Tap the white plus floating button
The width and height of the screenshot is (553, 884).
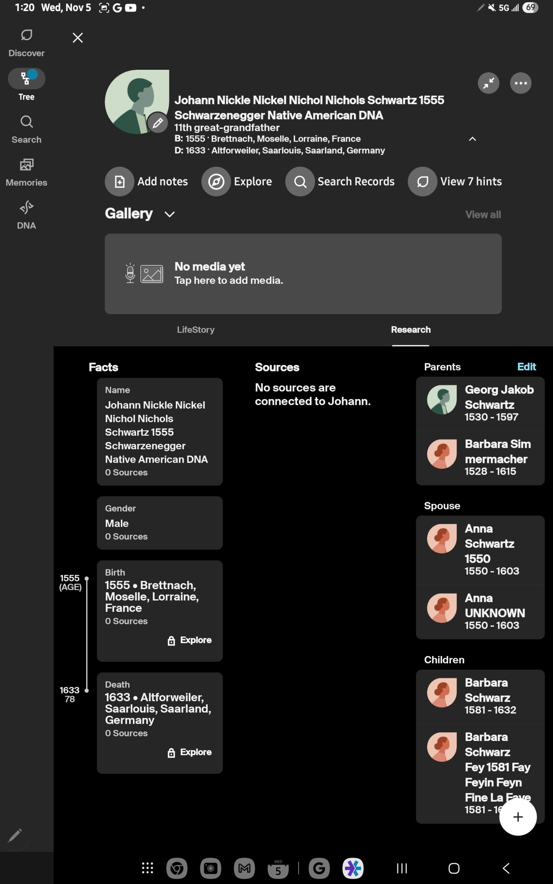(x=517, y=817)
